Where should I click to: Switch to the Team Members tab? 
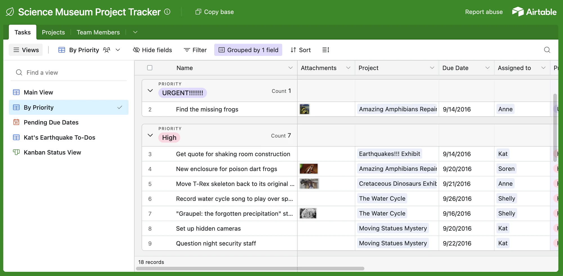[x=98, y=32]
